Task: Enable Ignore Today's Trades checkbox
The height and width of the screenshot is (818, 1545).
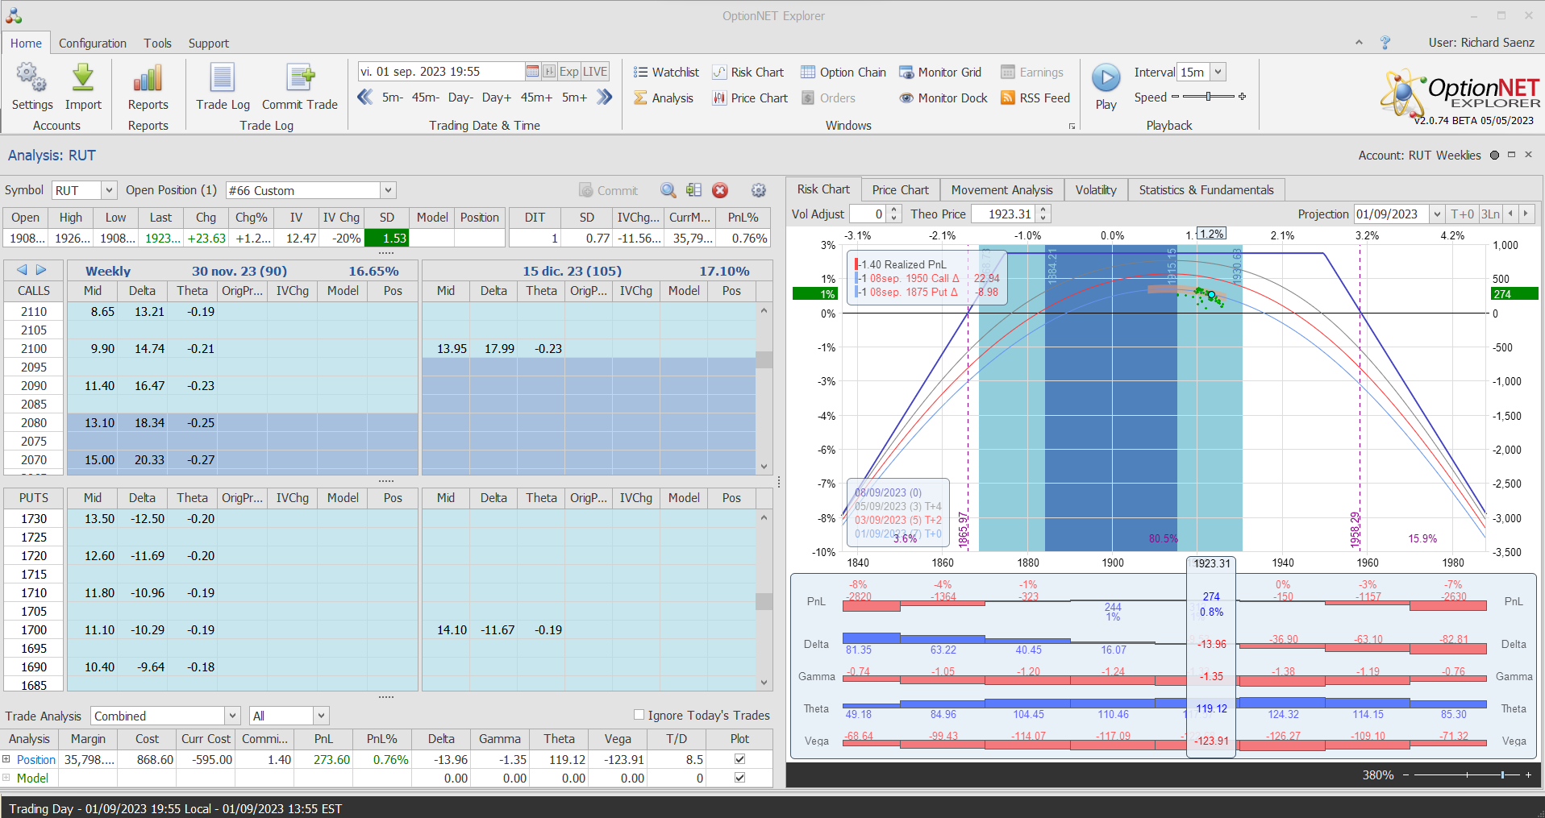Action: tap(639, 715)
